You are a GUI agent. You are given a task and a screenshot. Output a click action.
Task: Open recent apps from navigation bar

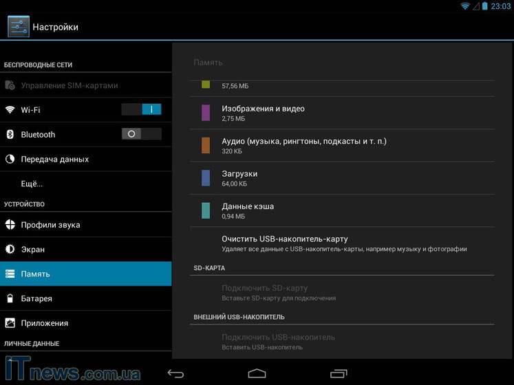(x=339, y=373)
